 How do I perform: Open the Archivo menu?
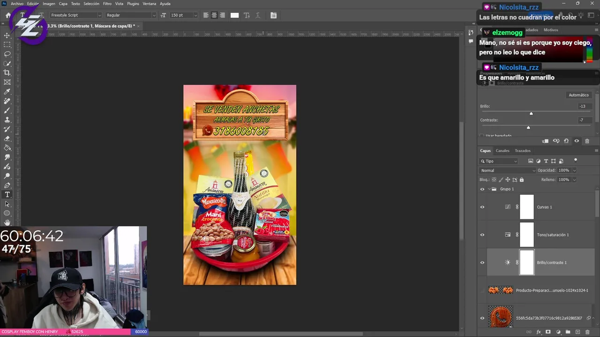pyautogui.click(x=17, y=4)
